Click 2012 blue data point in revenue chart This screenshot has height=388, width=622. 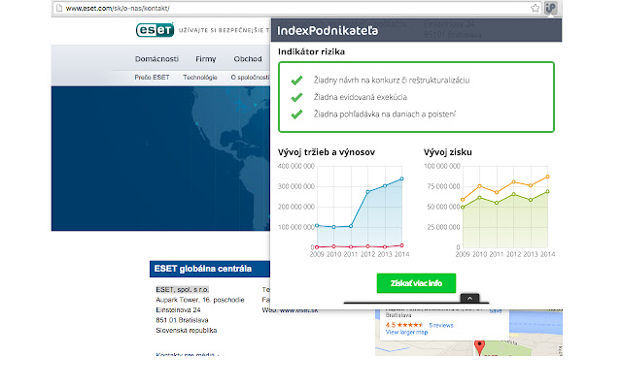367,192
